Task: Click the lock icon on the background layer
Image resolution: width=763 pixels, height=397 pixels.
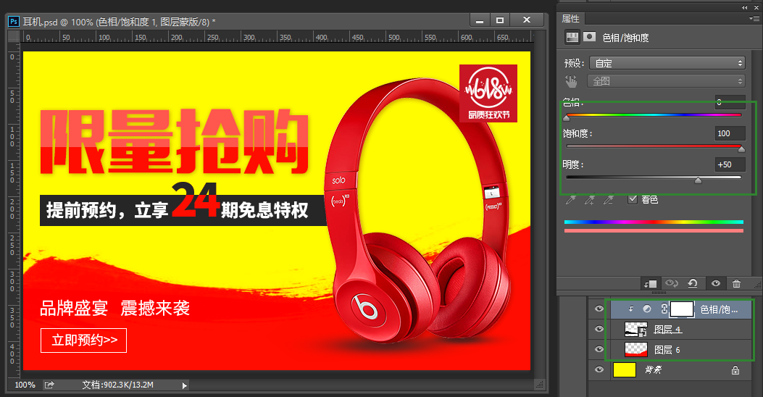Action: coord(735,370)
